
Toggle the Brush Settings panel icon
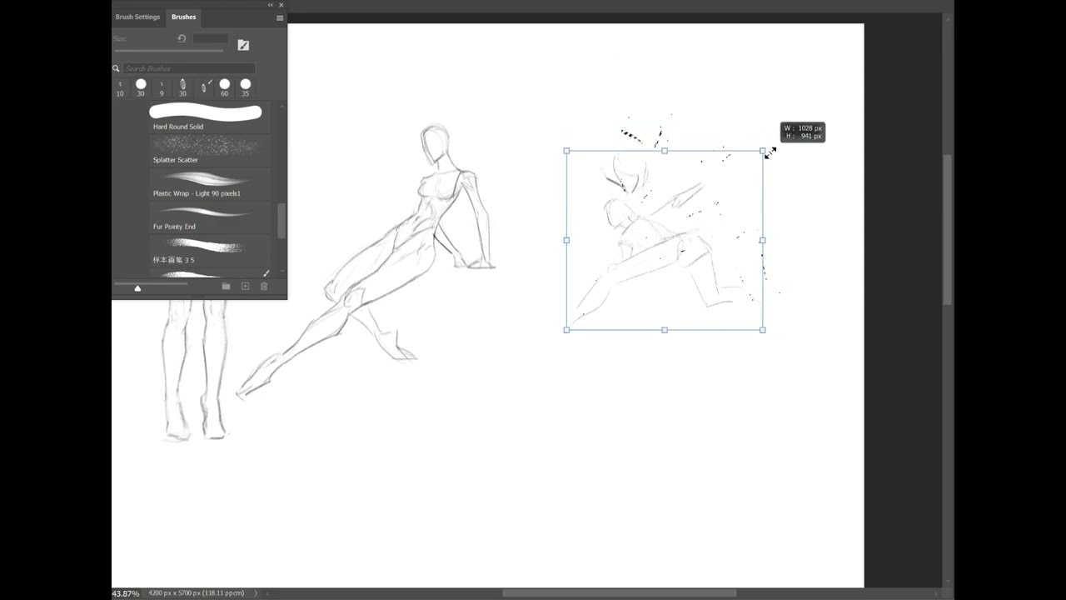tap(243, 45)
